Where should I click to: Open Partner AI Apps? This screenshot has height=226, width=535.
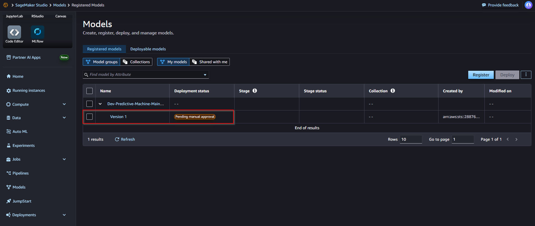pos(24,57)
